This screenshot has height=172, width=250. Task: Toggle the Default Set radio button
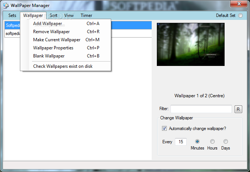coord(240,15)
